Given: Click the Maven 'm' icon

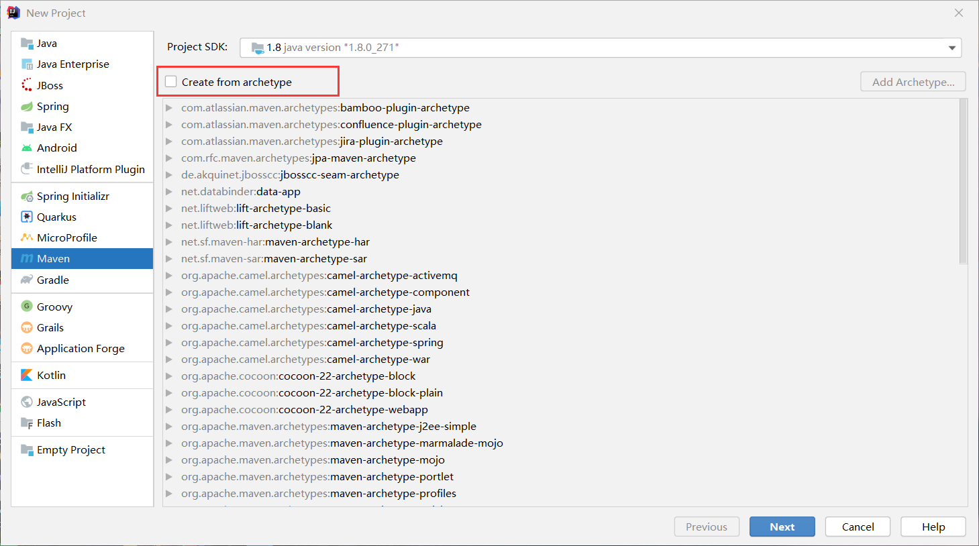Looking at the screenshot, I should [27, 258].
